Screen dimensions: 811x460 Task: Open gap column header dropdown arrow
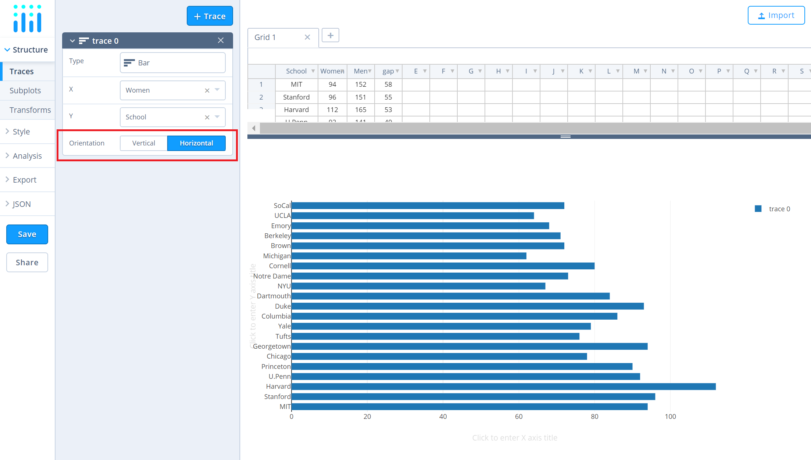coord(397,71)
